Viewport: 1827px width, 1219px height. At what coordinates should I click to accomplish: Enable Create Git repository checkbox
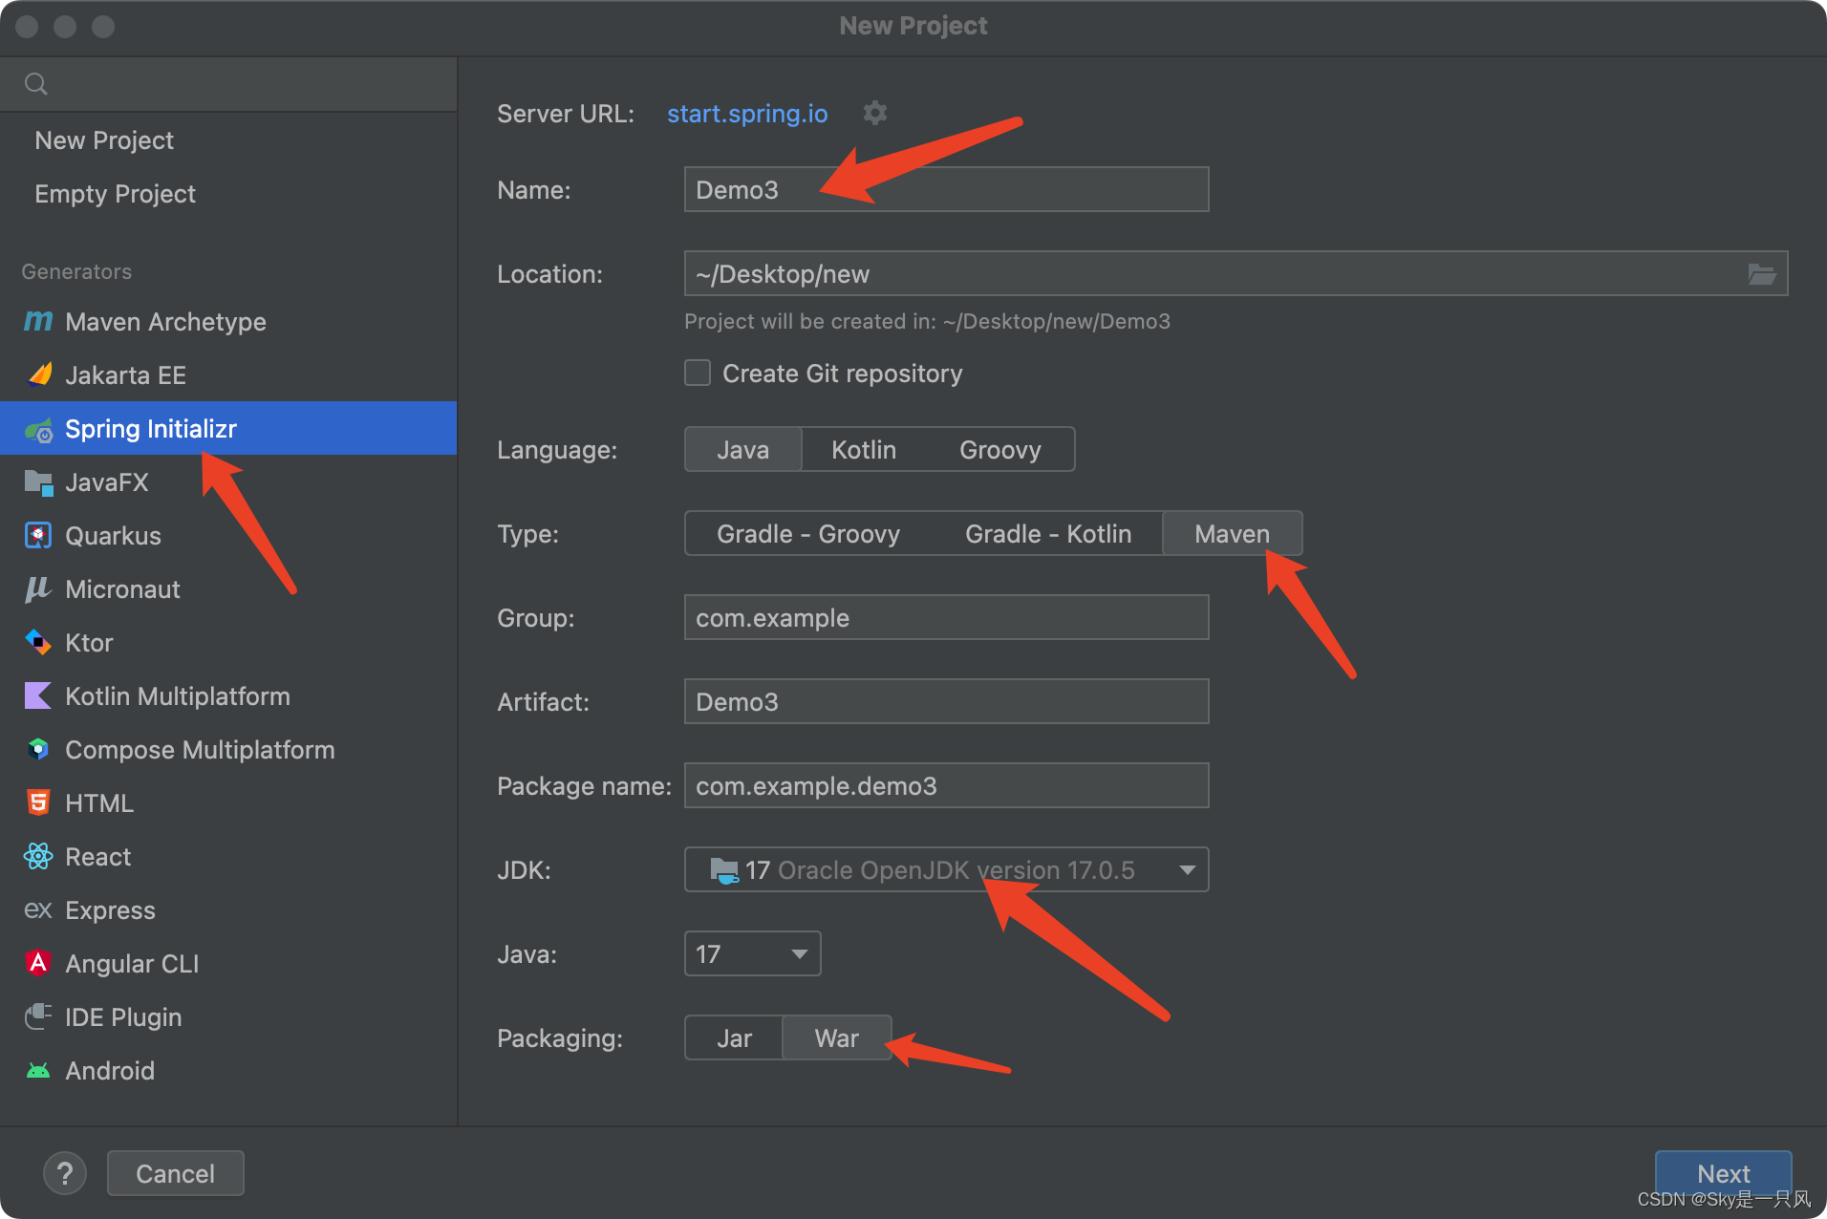click(x=698, y=374)
